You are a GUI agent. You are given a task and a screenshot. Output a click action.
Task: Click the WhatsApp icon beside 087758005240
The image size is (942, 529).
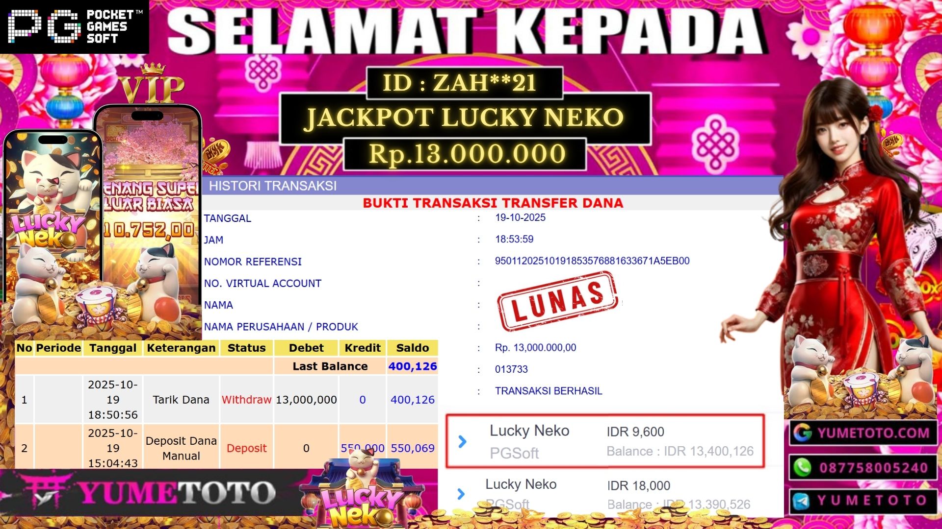(x=803, y=467)
